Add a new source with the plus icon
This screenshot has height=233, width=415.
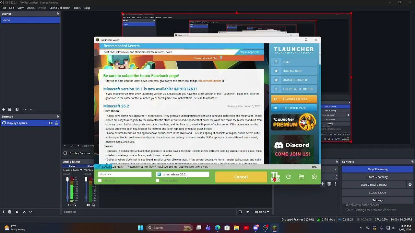[x=4, y=212]
